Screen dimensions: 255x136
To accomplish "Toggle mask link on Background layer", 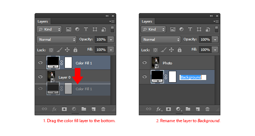I will [166, 77].
